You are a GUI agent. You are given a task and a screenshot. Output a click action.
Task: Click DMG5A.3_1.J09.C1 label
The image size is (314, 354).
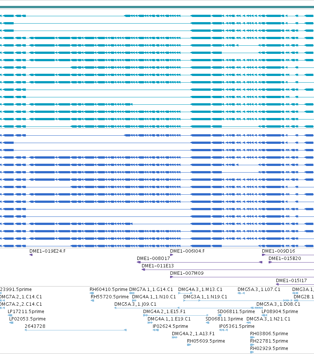(x=135, y=304)
